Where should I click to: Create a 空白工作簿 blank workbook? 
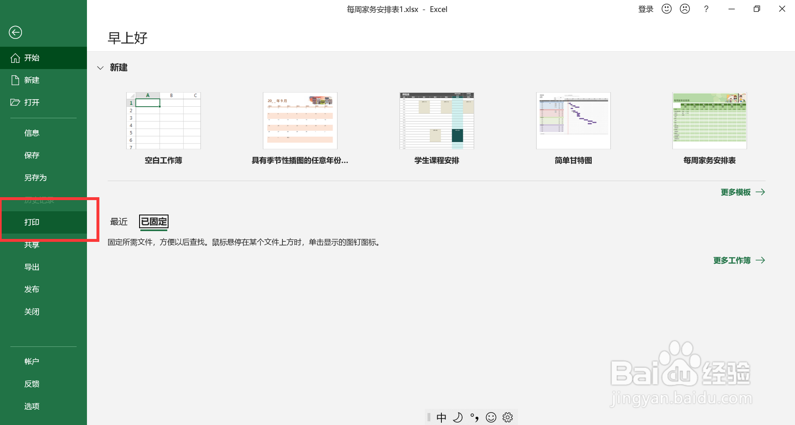(163, 120)
